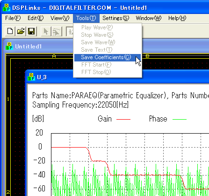Click the partially hidden toolbar icon beside Tools menu
Image resolution: width=209 pixels, height=196 pixels.
pyautogui.click(x=70, y=31)
